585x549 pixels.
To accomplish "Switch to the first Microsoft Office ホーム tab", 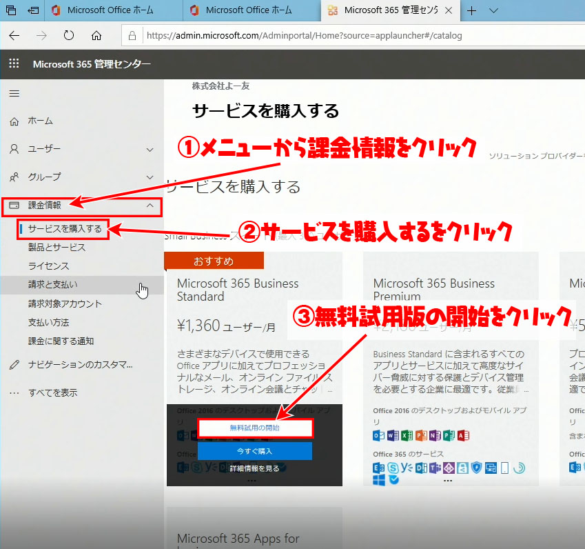I will tap(114, 10).
